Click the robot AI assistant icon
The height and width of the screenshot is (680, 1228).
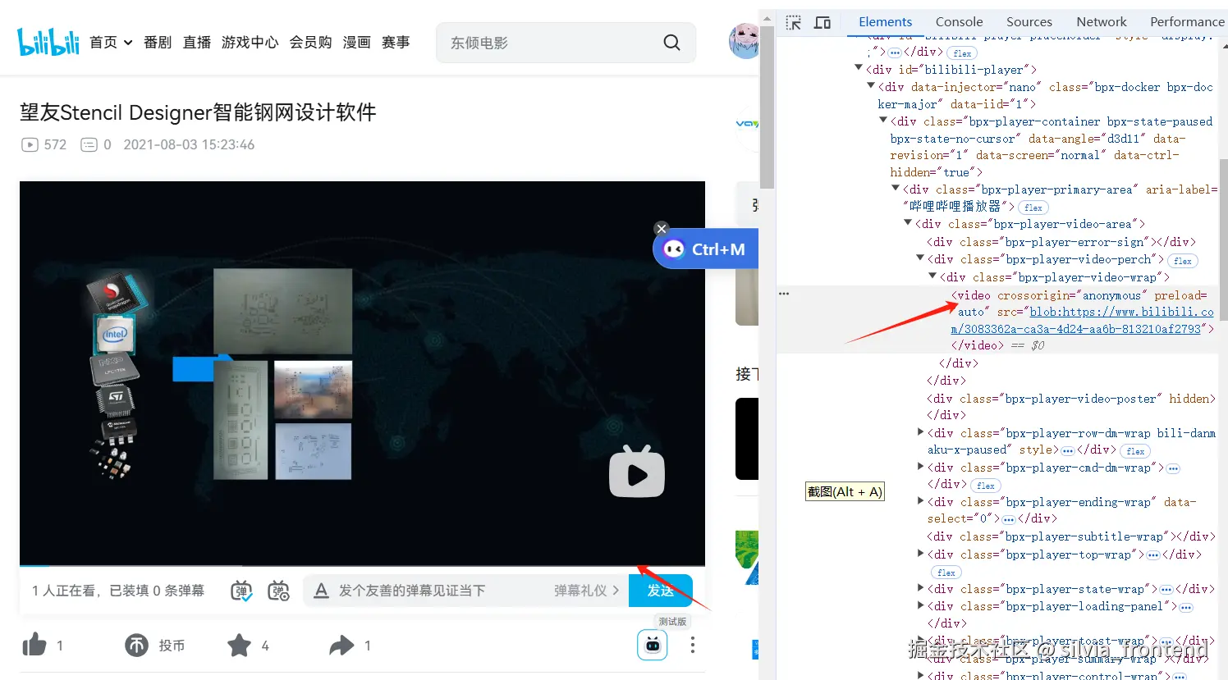[x=653, y=645]
